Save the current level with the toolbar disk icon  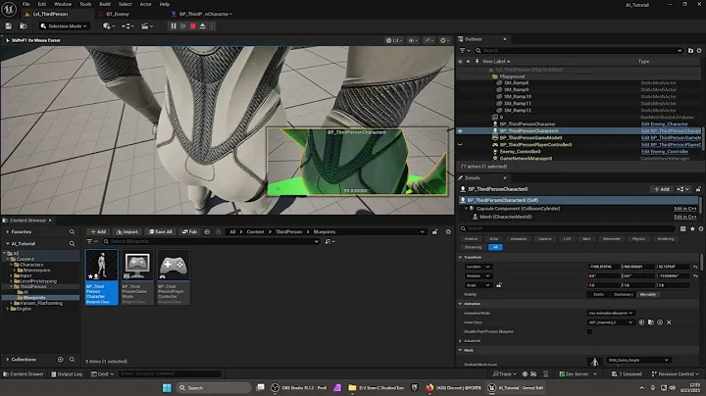9,26
